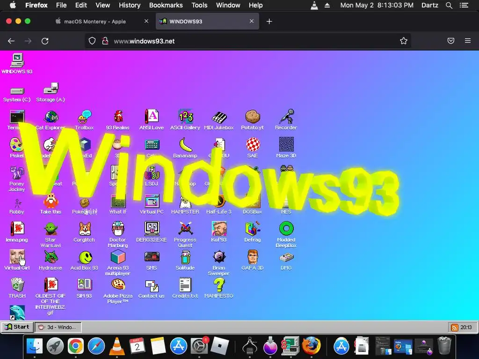Screen dimensions: 479x359
Task: Click the Windows 93 Start button
Action: (x=17, y=327)
